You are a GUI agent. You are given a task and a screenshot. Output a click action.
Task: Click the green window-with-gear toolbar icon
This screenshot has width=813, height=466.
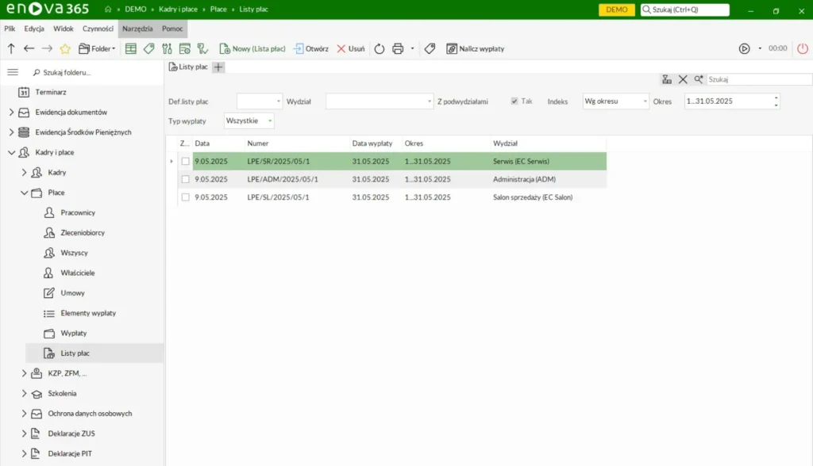[x=184, y=48]
